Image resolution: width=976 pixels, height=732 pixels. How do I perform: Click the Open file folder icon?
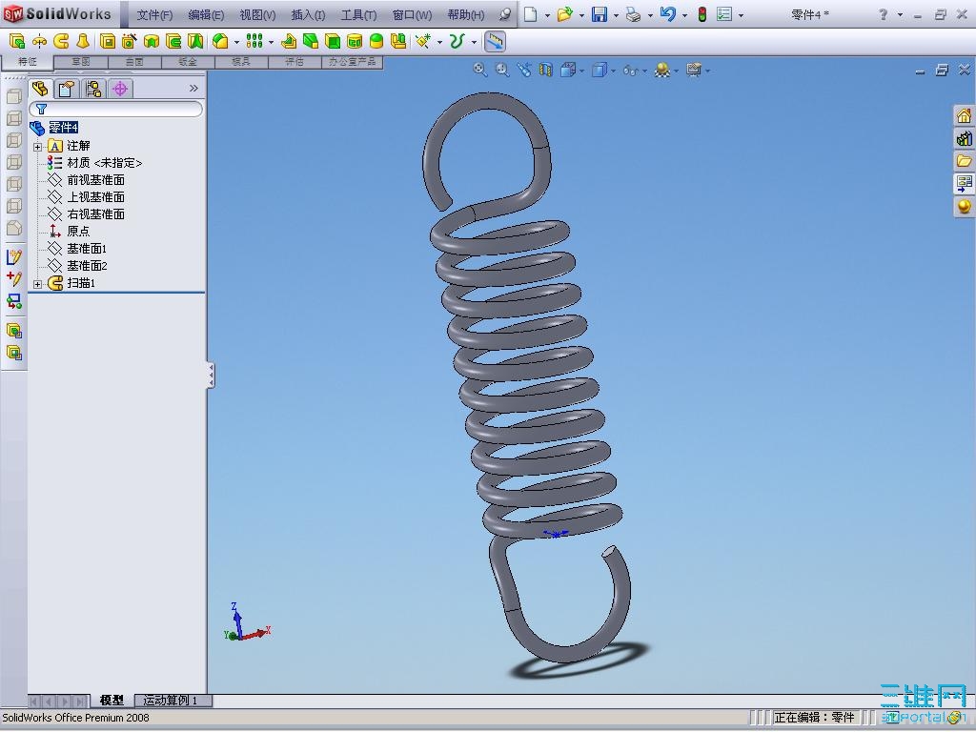565,14
